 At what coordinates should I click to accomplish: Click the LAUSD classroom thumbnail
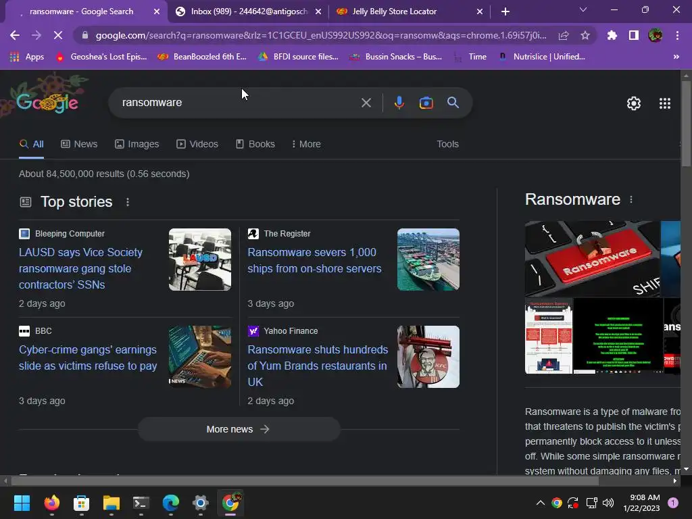coord(200,259)
